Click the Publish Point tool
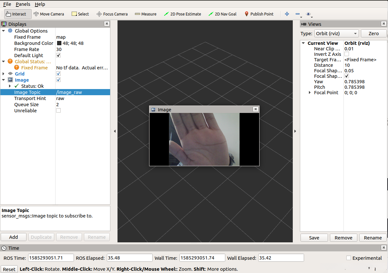Screen dimensions: 388x273 click(x=259, y=14)
